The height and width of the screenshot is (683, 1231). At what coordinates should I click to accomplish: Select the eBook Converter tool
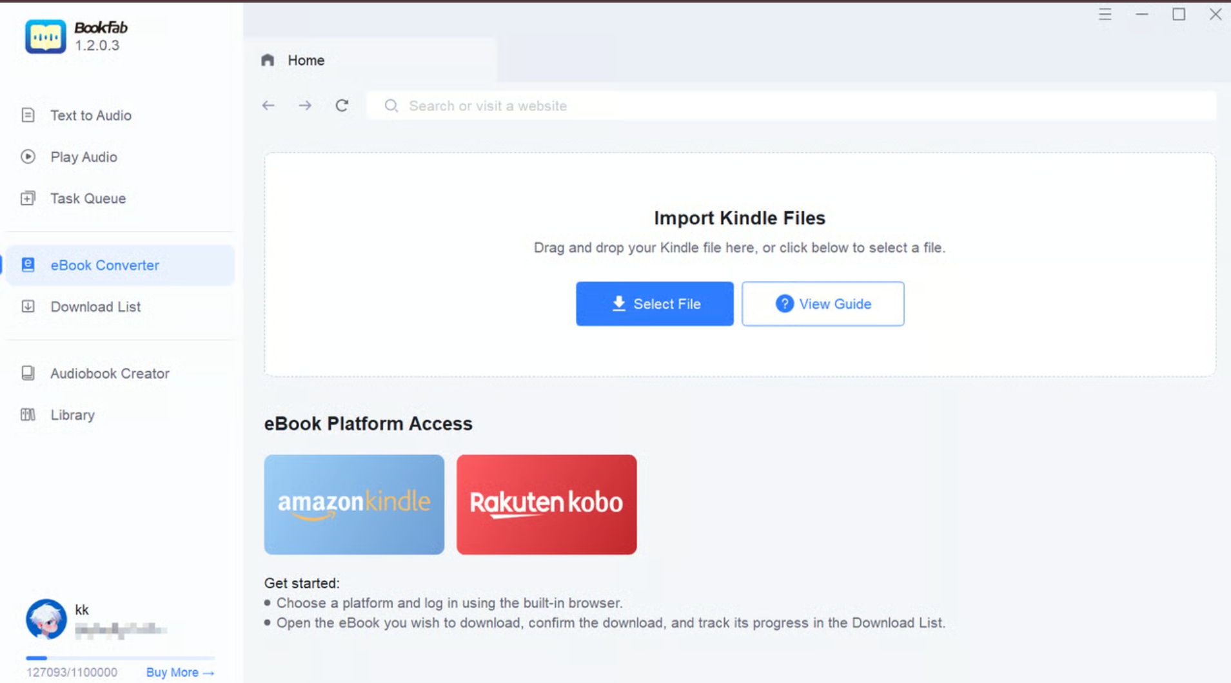tap(104, 265)
